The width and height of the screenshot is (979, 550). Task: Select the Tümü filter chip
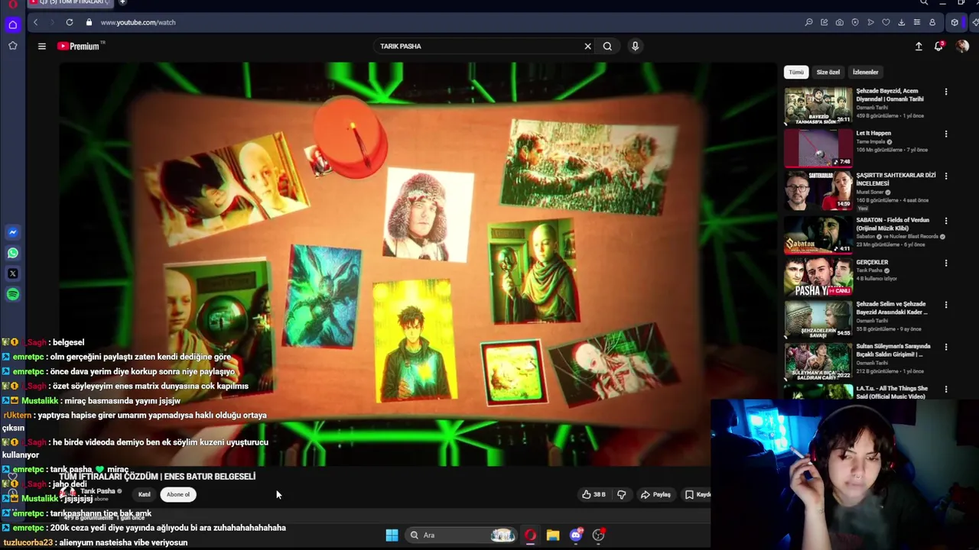coord(796,72)
